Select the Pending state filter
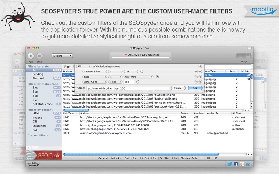The width and height of the screenshot is (279, 174). (x=44, y=74)
